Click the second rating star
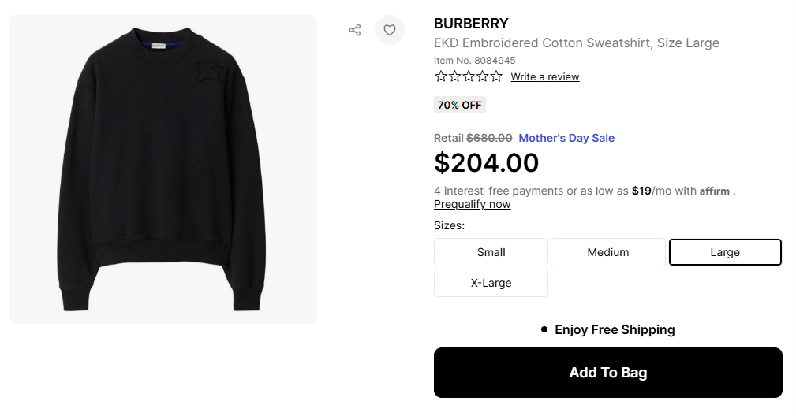This screenshot has width=796, height=416. click(x=454, y=76)
